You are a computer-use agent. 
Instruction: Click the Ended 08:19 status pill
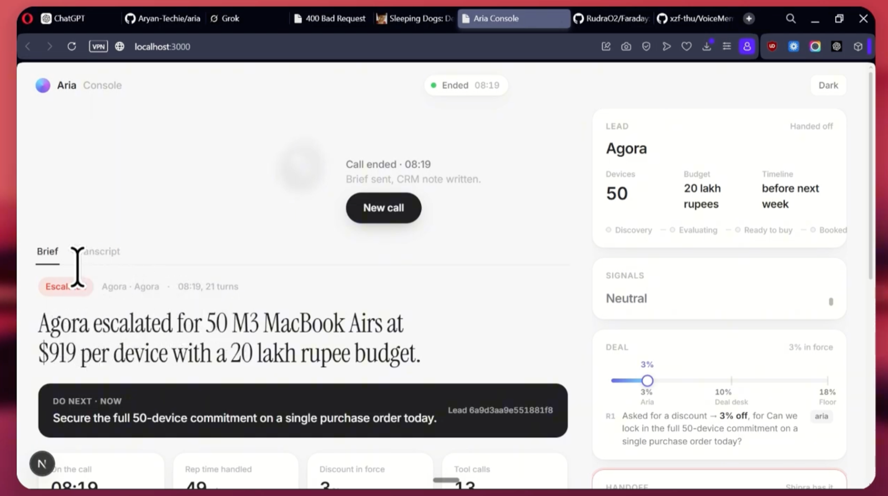click(x=466, y=85)
